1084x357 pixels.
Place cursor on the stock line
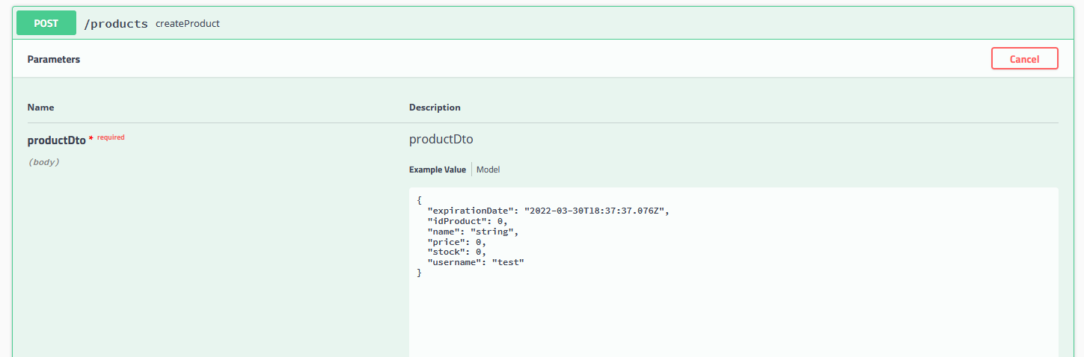click(456, 252)
